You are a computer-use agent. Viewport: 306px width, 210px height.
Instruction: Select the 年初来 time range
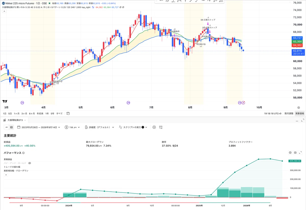(40, 113)
